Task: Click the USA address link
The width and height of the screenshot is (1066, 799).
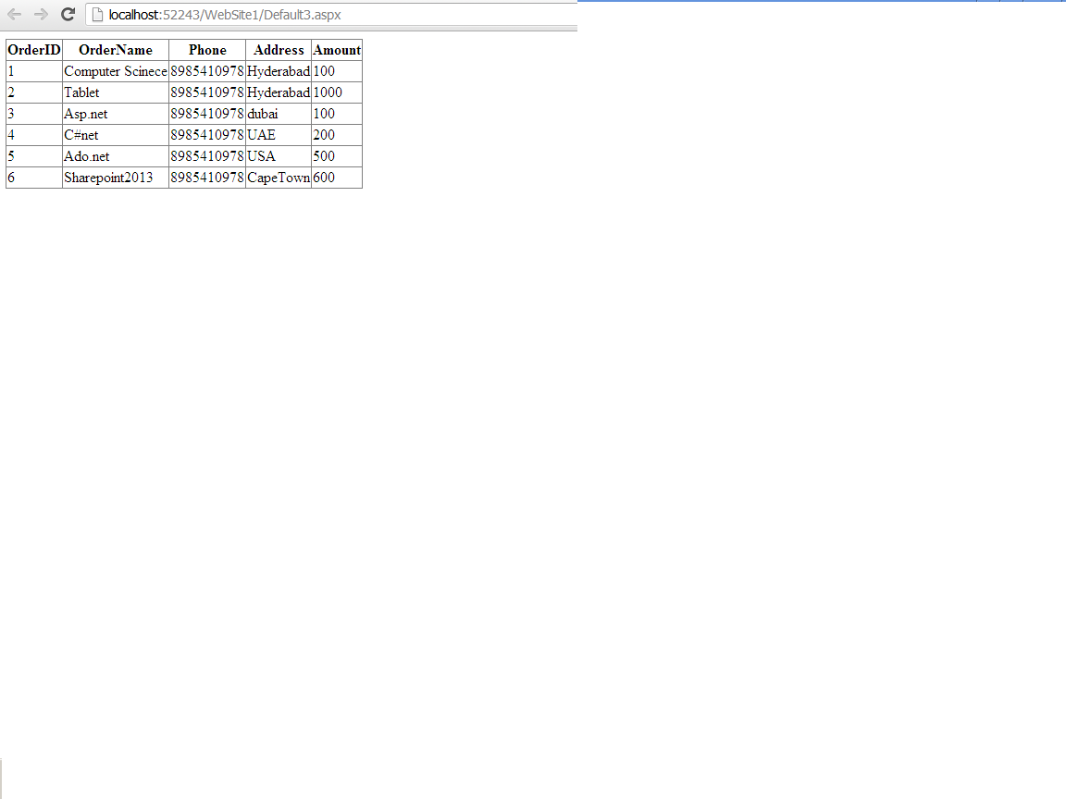Action: pos(260,156)
